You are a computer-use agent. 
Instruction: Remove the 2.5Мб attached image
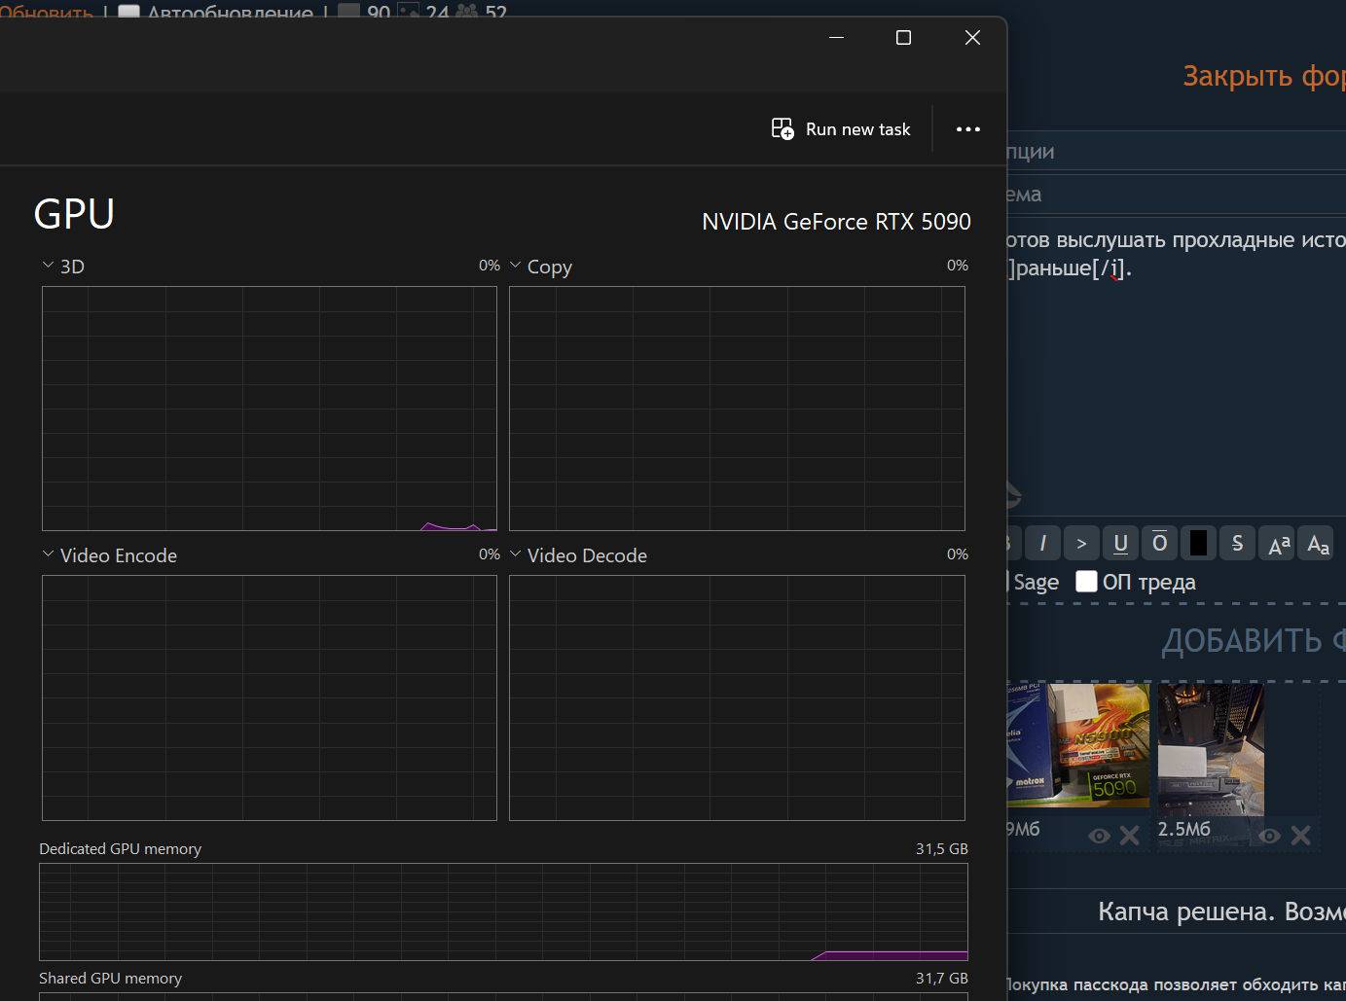[x=1300, y=835]
